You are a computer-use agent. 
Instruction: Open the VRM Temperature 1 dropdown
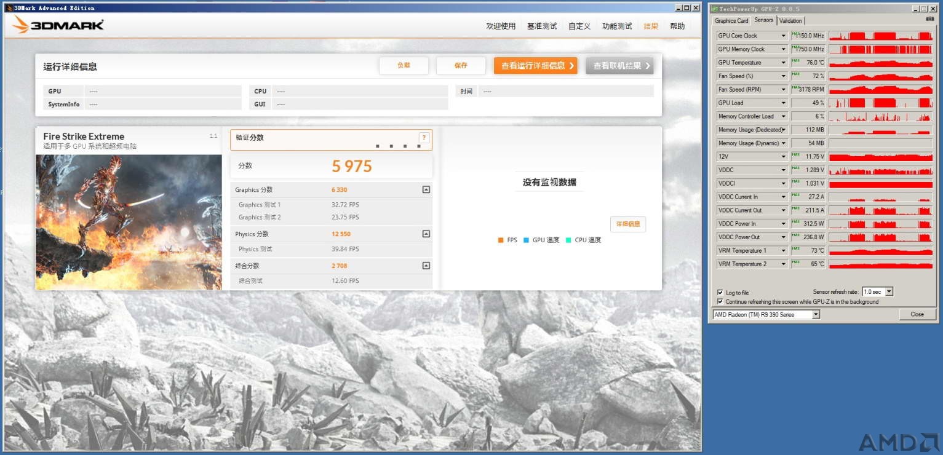[x=783, y=251]
